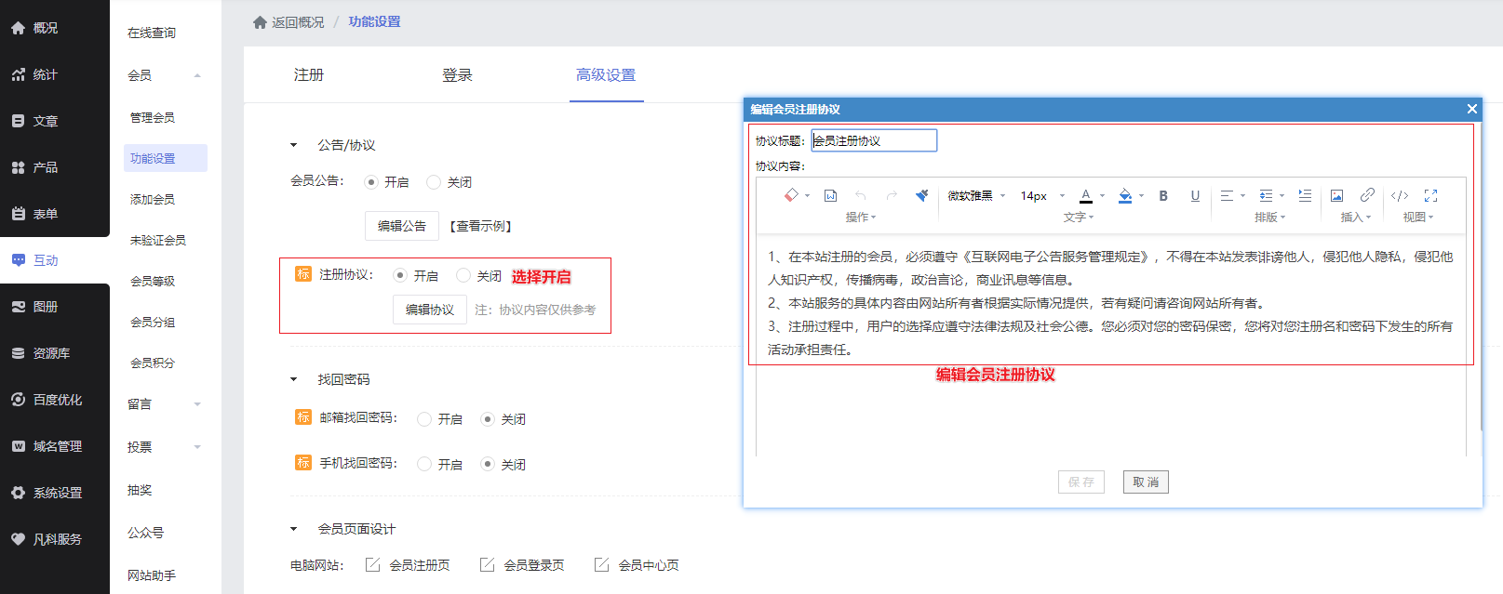Switch to the 高级设置 tab
The height and width of the screenshot is (594, 1503).
pyautogui.click(x=606, y=74)
